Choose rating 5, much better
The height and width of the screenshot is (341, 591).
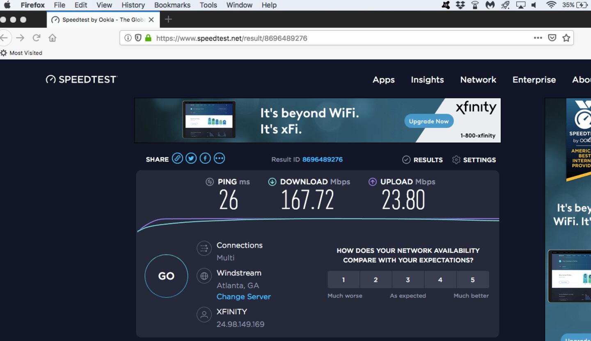472,280
